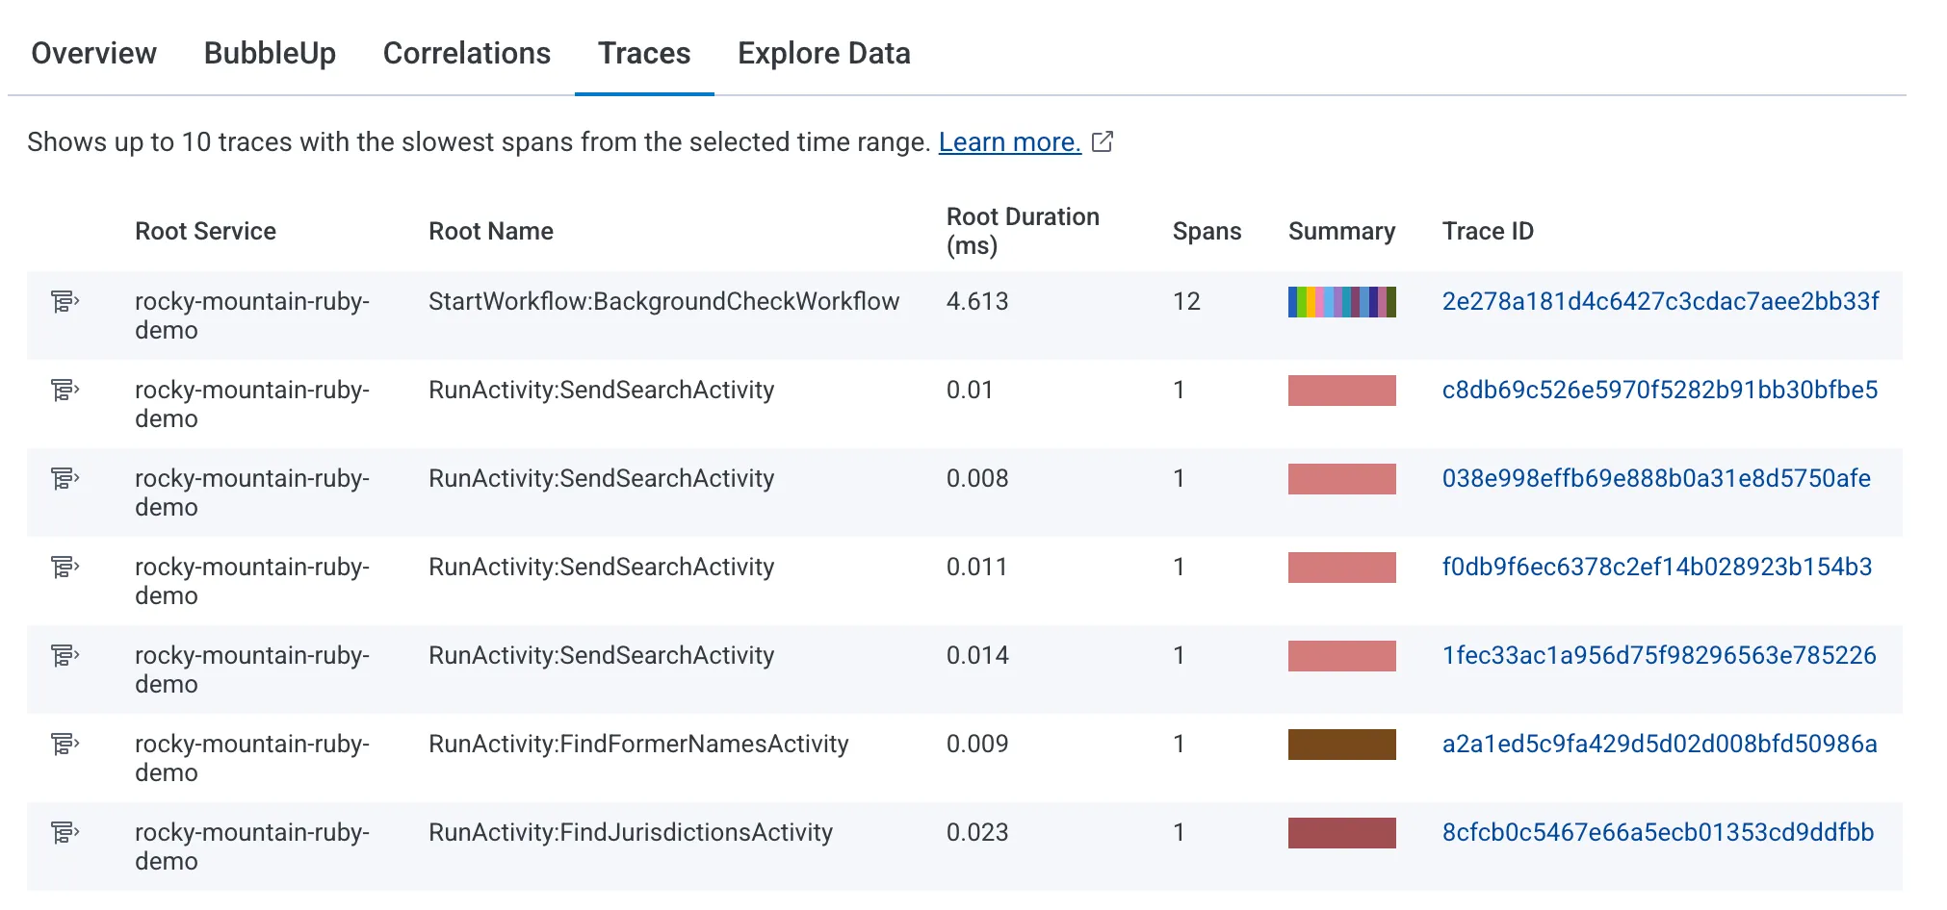Click the 0.023 root duration value
The image size is (1947, 910).
tap(977, 832)
